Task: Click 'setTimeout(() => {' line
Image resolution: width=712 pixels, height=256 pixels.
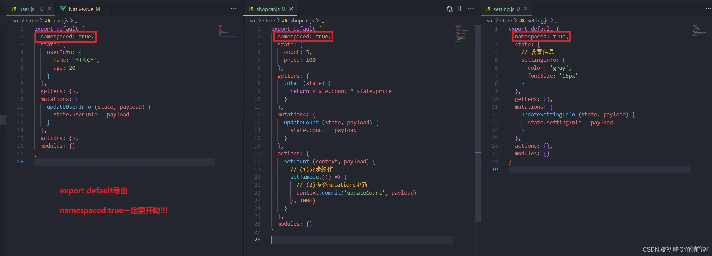Action: [x=319, y=177]
